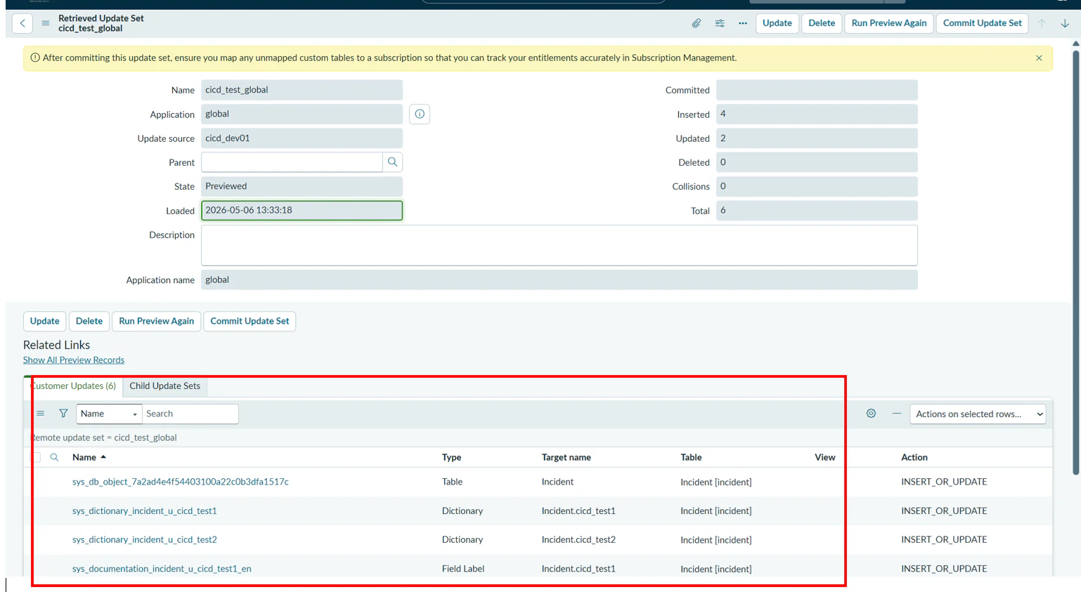
Task: Dismiss the yellow subscription notice
Action: 1039,58
